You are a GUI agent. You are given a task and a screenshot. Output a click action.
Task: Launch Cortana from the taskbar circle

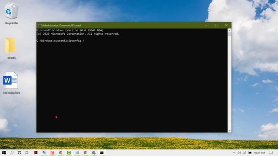click(x=20, y=153)
